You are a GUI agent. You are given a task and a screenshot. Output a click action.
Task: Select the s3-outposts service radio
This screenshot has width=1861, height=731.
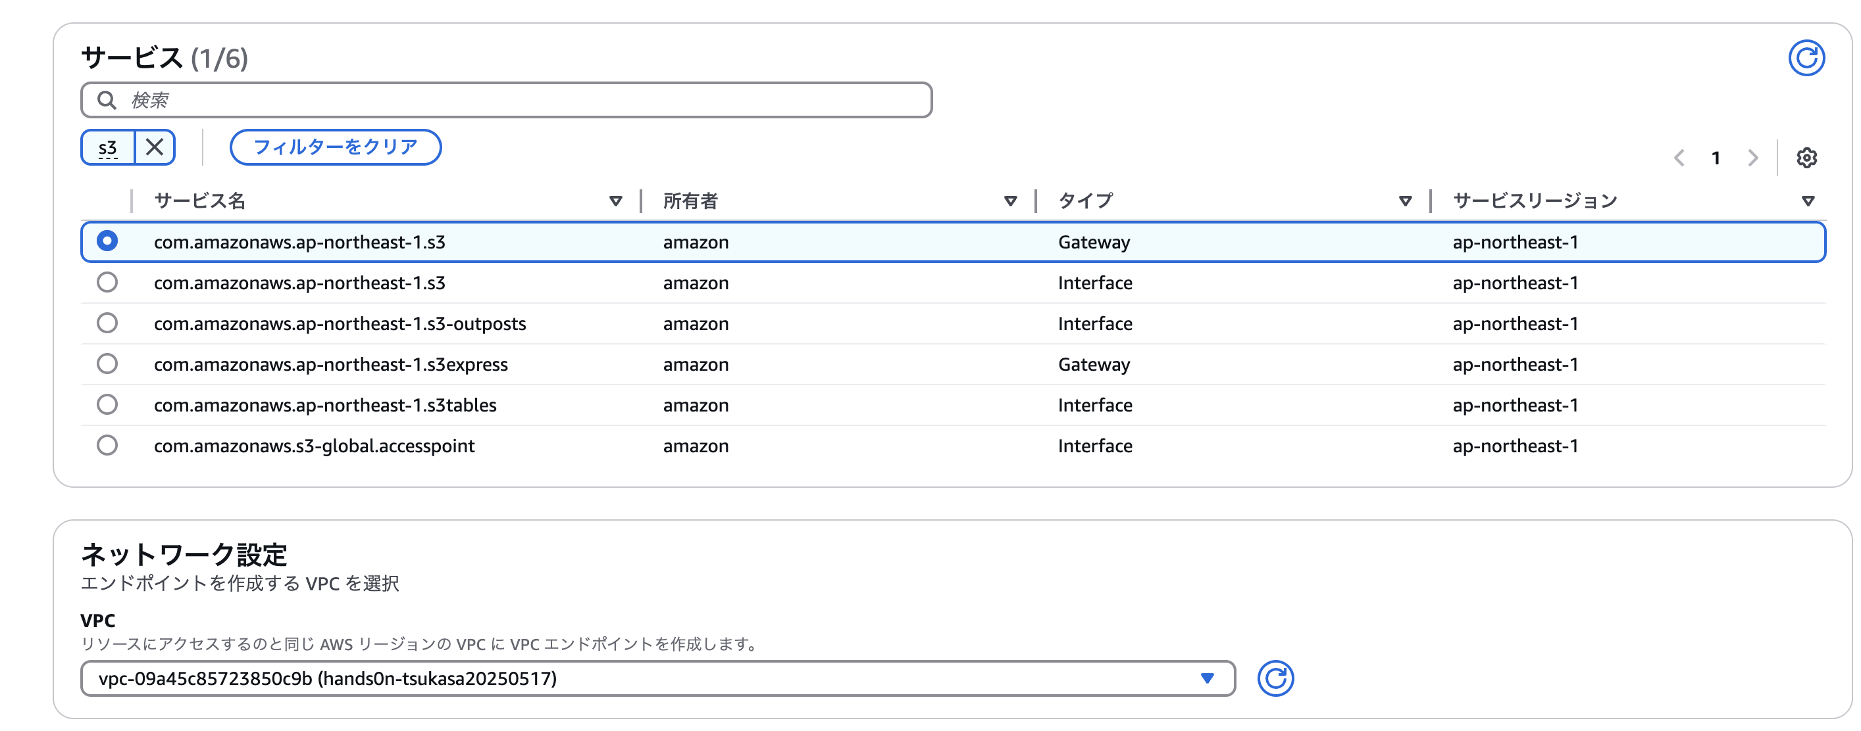107,323
